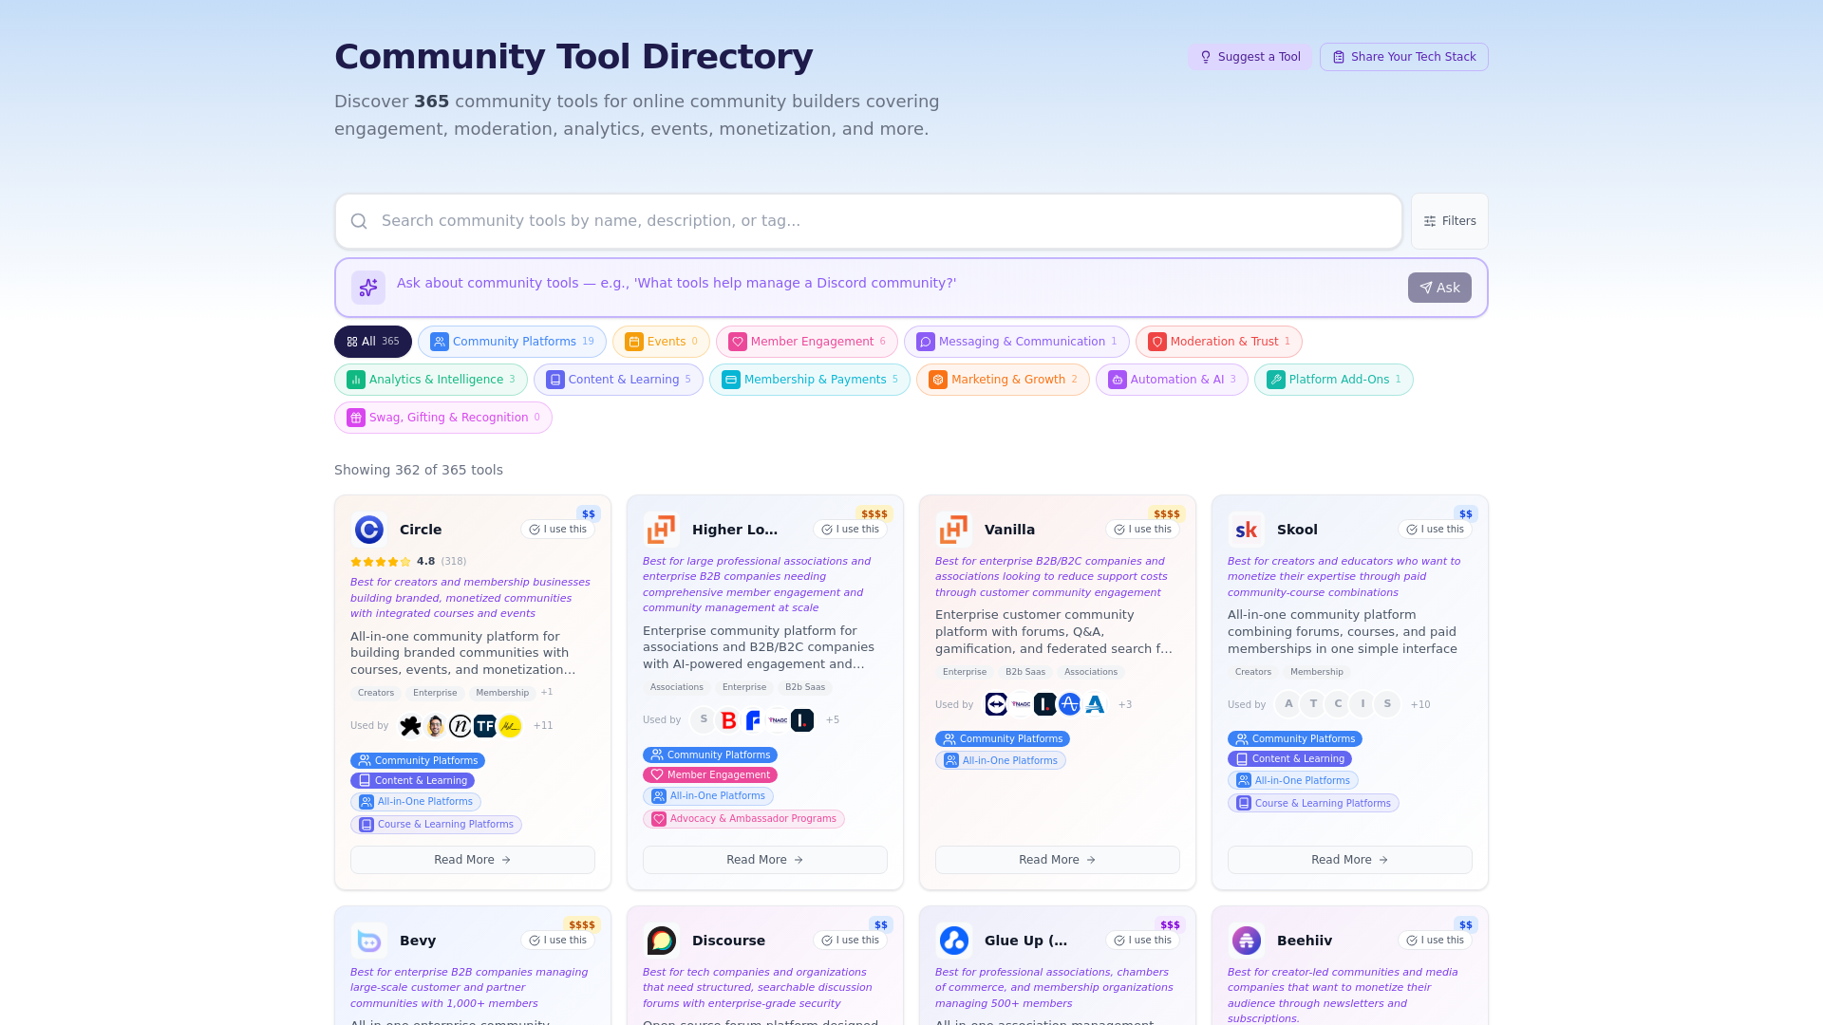
Task: Filter by Platform Add-Ons category
Action: coord(1334,380)
